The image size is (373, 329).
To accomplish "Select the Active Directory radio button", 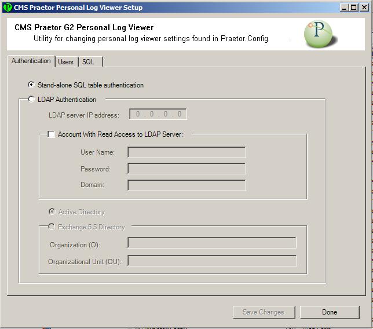I will (x=52, y=211).
